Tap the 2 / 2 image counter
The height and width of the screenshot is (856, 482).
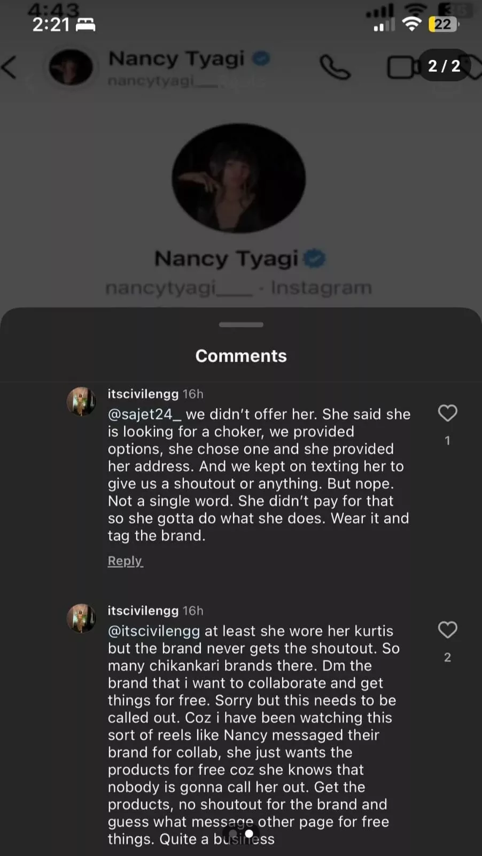pos(444,66)
